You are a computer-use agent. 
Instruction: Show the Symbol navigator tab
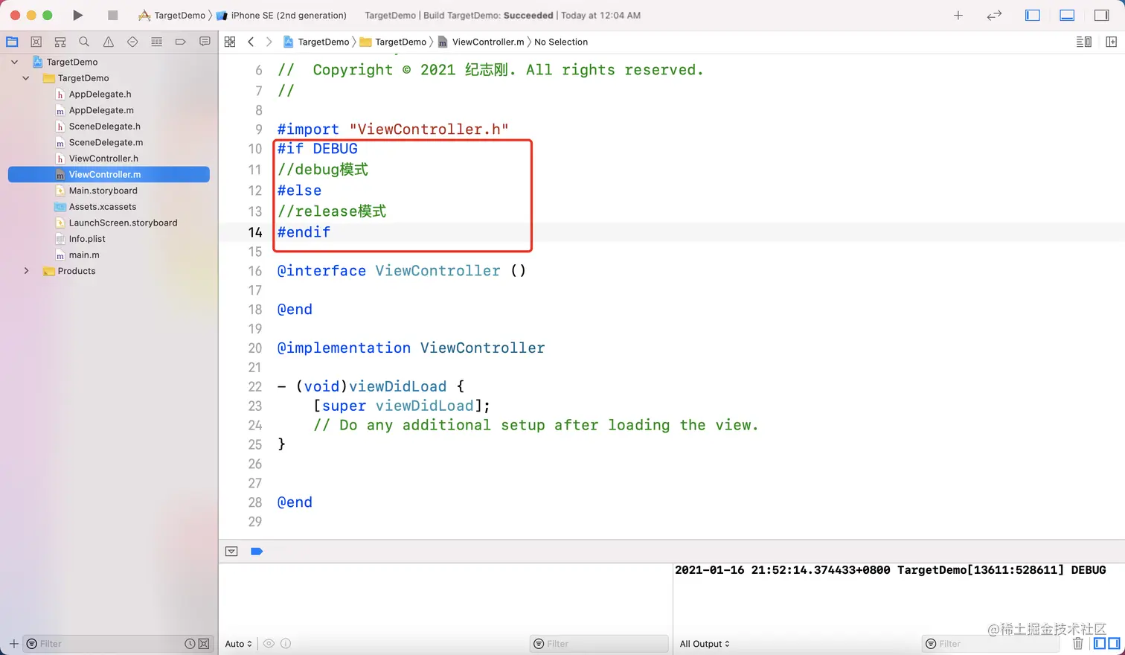tap(60, 42)
